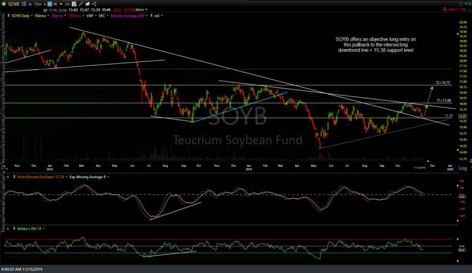Toggle the favorite star icon
Viewport: 472px width, 273px height.
461,4
